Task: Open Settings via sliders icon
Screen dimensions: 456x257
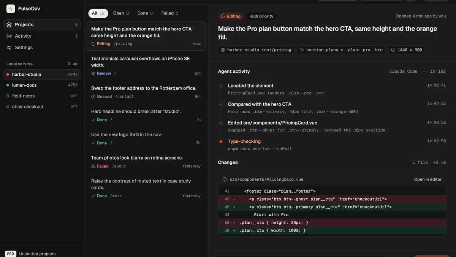Action: click(x=9, y=48)
